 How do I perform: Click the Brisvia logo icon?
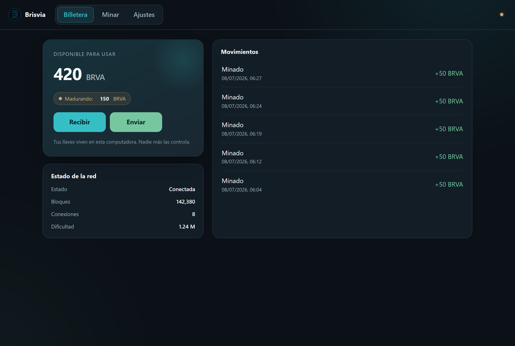(x=15, y=15)
